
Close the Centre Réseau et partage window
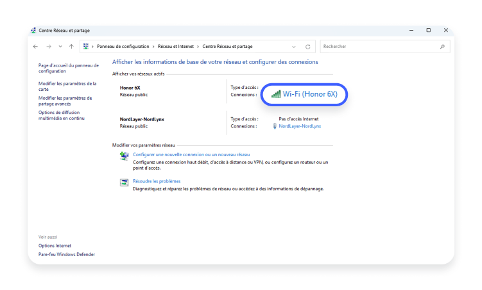[x=446, y=30]
